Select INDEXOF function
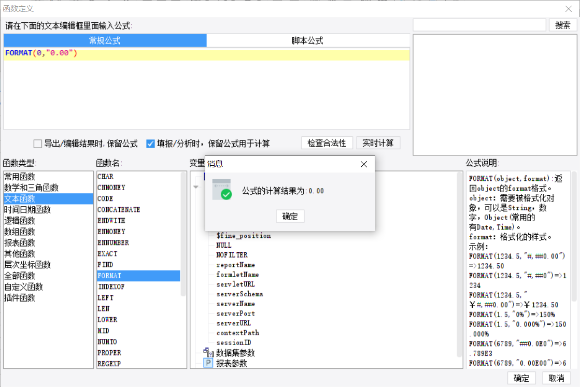Image resolution: width=580 pixels, height=387 pixels. pos(138,287)
